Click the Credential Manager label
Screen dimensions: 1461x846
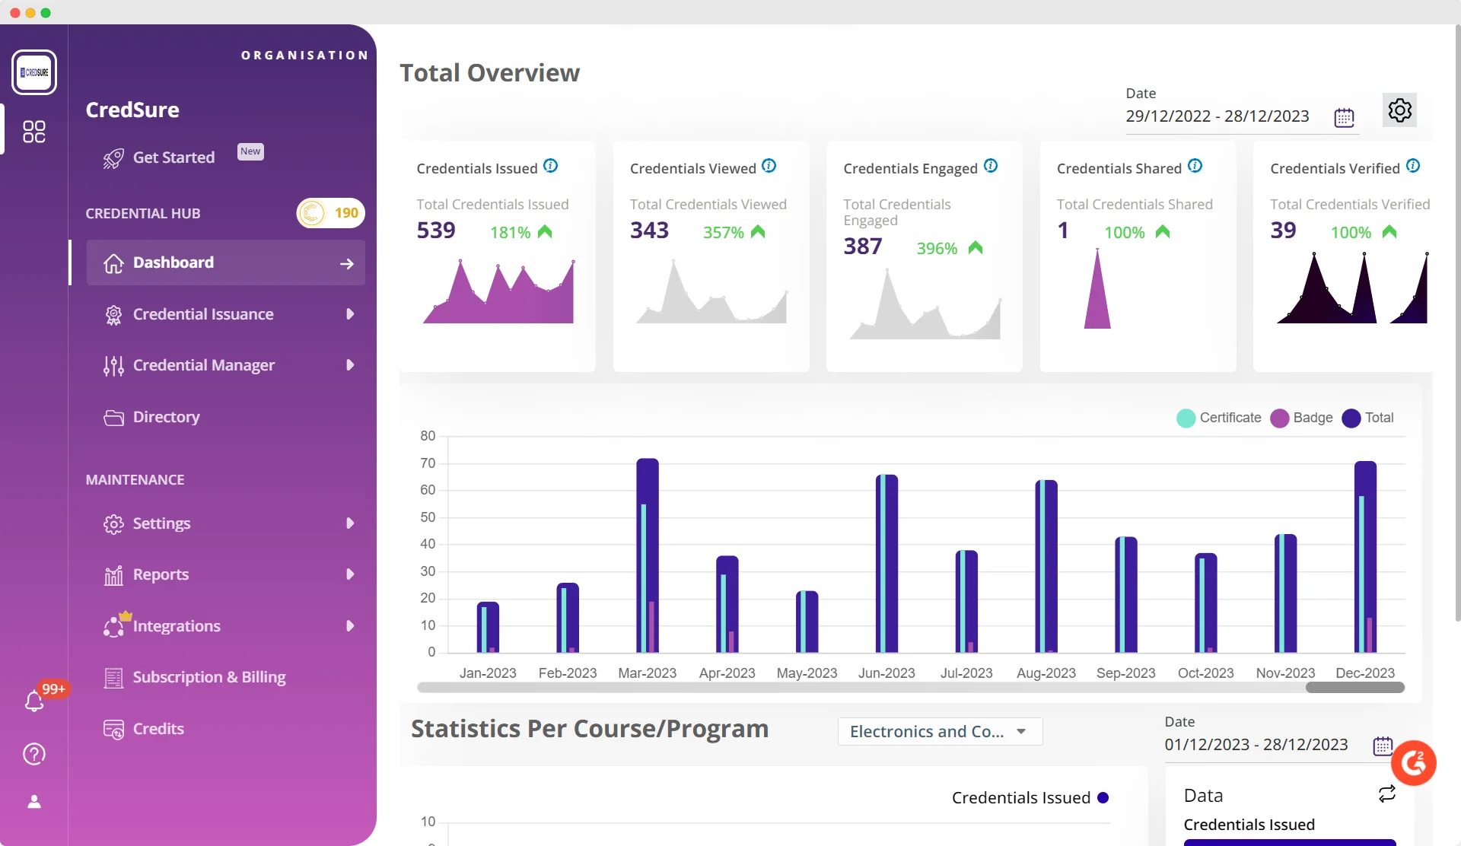204,365
